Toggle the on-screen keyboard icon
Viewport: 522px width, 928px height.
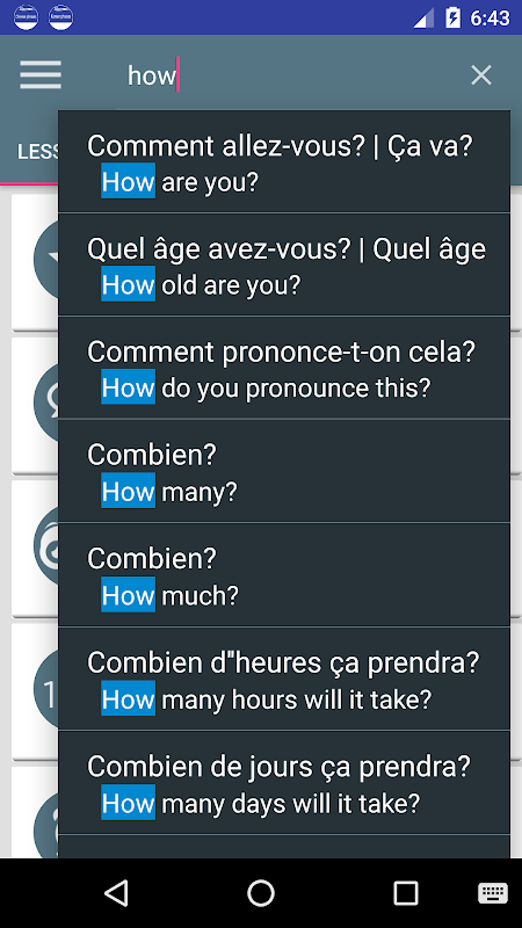pos(492,893)
